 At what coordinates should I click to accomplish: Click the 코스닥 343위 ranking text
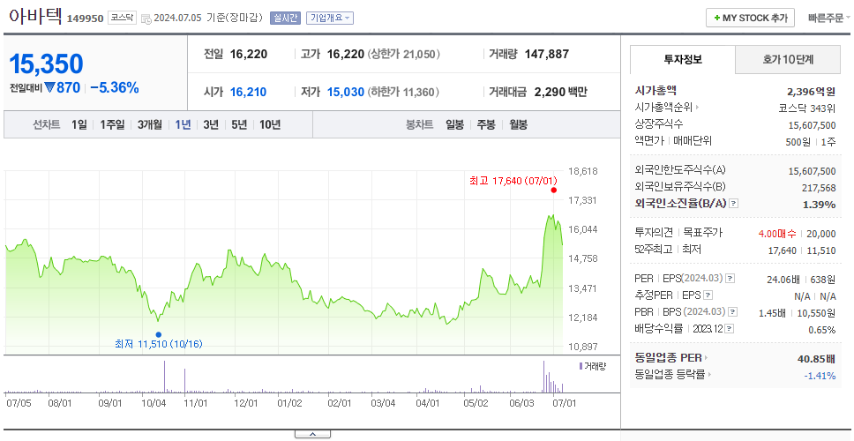807,108
